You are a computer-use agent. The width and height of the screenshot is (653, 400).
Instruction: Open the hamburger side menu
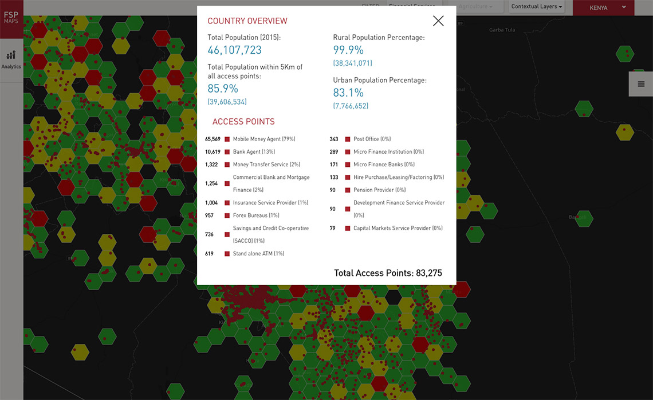(641, 84)
